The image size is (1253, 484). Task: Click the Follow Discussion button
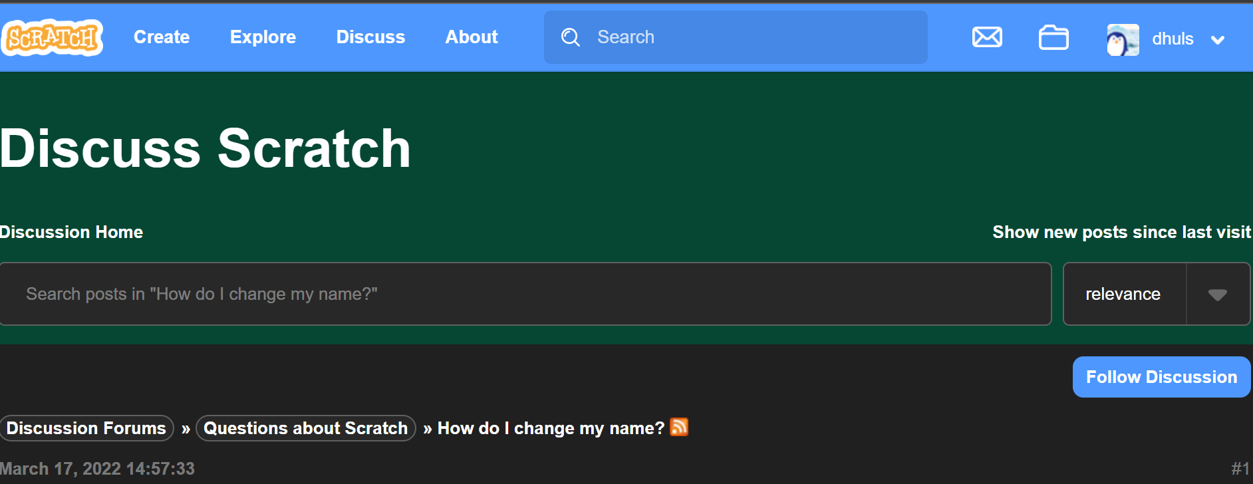point(1161,376)
